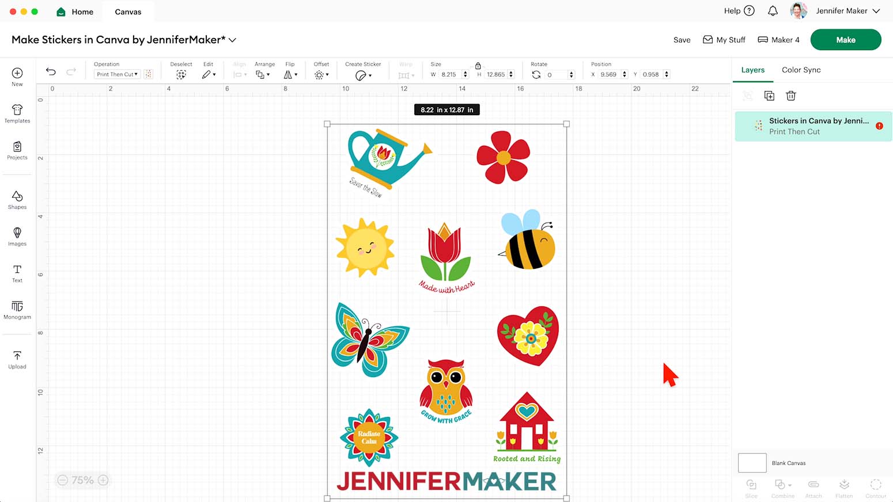The image size is (893, 502).
Task: Click the Save button
Action: (682, 40)
